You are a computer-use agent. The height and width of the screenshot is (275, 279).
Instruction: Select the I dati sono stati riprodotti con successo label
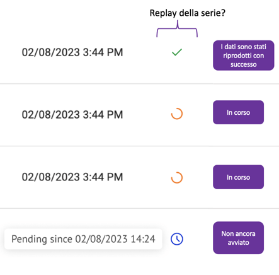[244, 56]
